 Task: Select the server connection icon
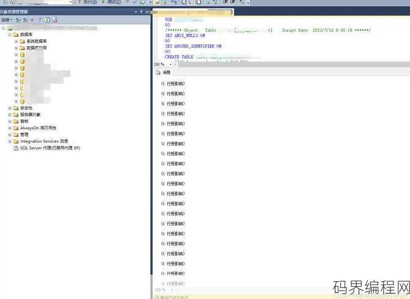click(10, 28)
